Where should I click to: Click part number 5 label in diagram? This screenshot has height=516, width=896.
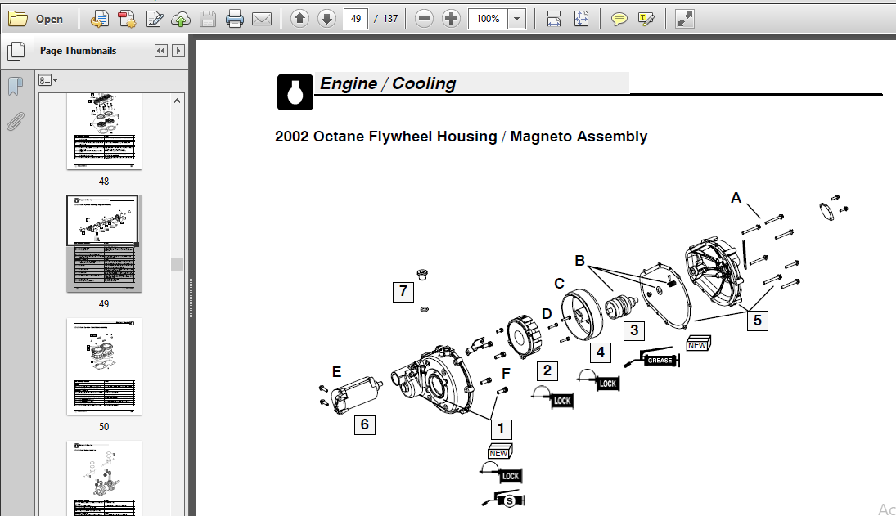(757, 321)
